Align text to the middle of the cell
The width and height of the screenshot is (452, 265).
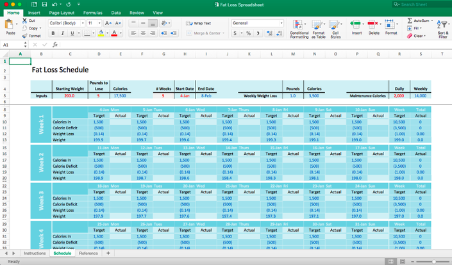[x=143, y=23]
